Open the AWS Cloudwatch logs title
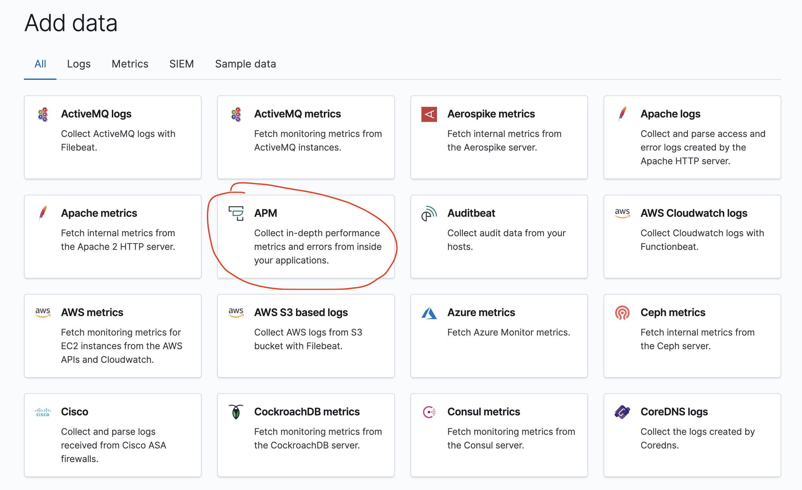 (x=694, y=213)
